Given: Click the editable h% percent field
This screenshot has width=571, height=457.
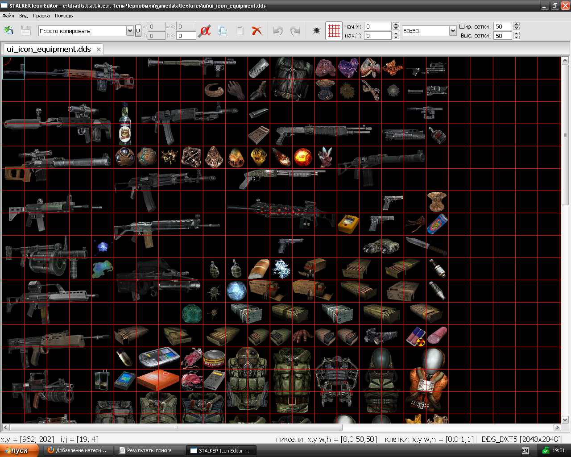Looking at the screenshot, I should click(x=186, y=36).
